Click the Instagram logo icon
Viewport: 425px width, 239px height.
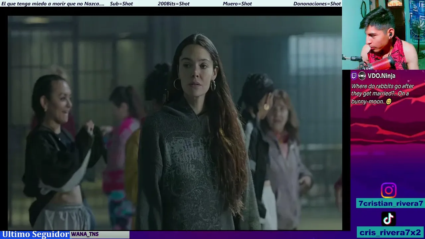coord(388,190)
